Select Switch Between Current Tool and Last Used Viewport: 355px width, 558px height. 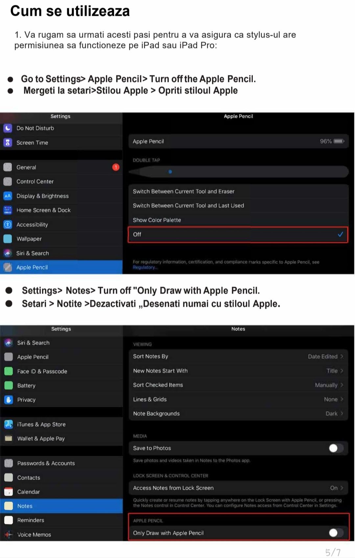point(238,206)
